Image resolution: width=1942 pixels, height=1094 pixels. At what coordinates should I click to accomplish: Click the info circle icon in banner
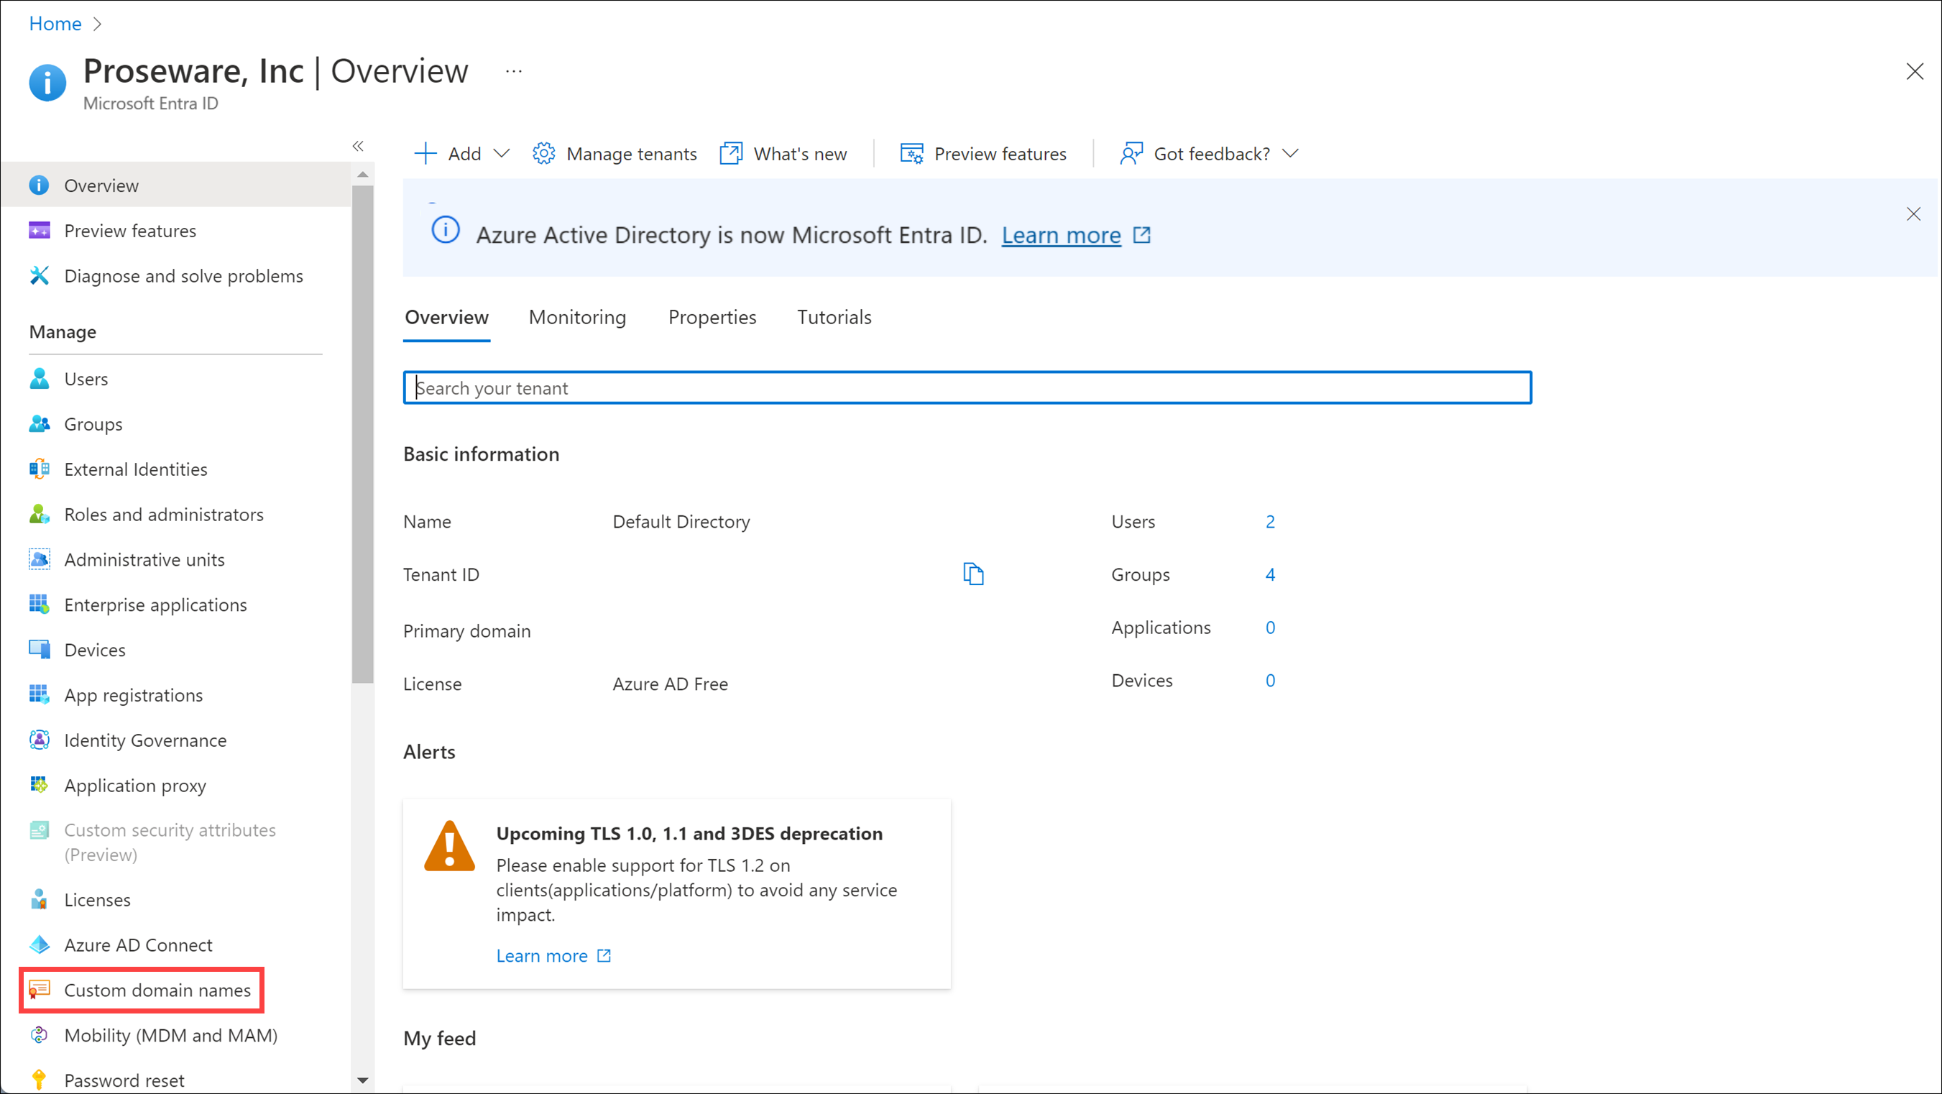(446, 230)
